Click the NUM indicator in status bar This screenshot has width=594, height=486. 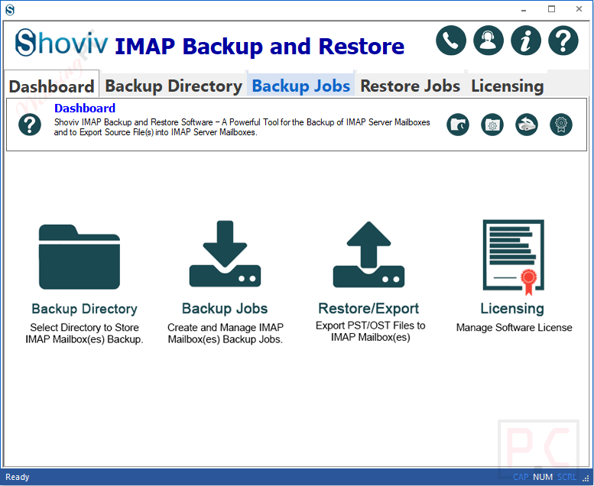pyautogui.click(x=543, y=477)
